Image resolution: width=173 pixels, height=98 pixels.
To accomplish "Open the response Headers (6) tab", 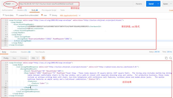I will 26,52.
